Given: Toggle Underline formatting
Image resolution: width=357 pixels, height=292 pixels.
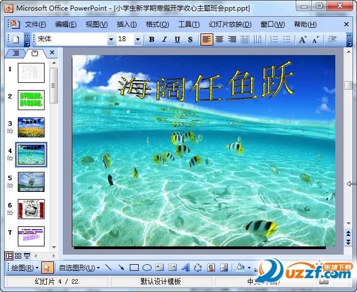Looking at the screenshot, I should pyautogui.click(x=177, y=39).
